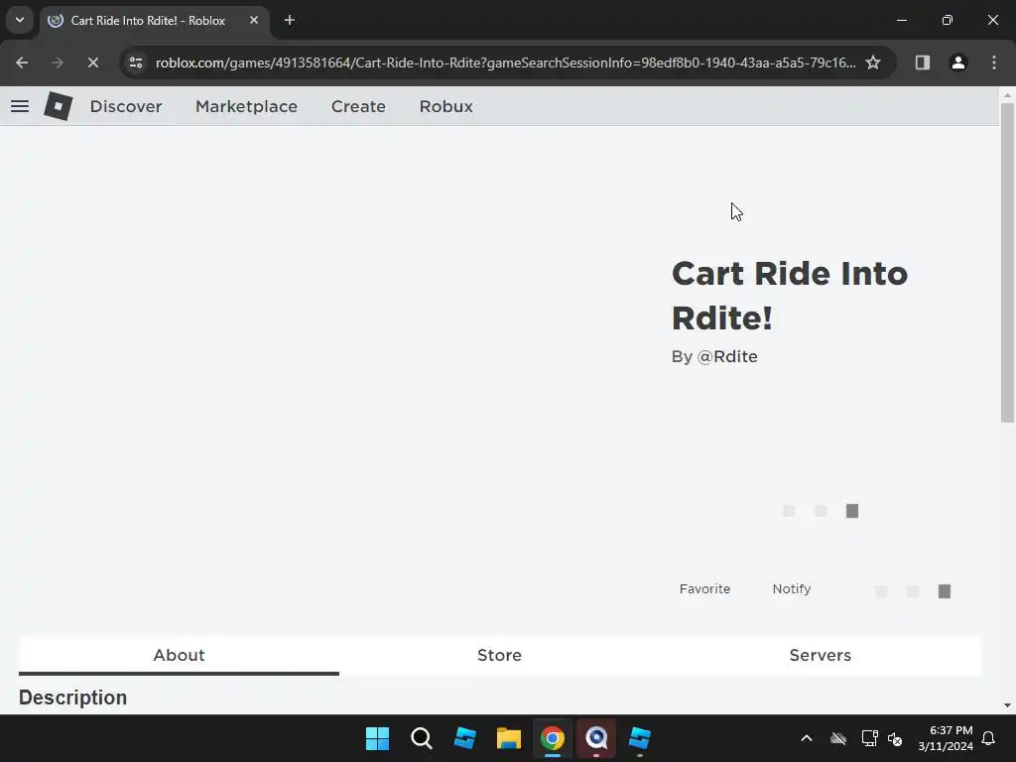Open the clock showing 6:37 PM
This screenshot has width=1016, height=762.
(x=946, y=738)
